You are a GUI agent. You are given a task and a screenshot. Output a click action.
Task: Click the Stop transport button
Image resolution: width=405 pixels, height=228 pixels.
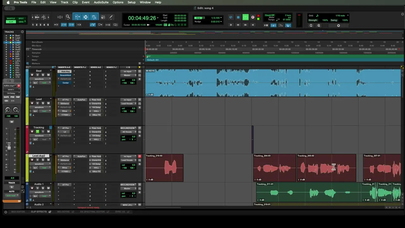(238, 17)
